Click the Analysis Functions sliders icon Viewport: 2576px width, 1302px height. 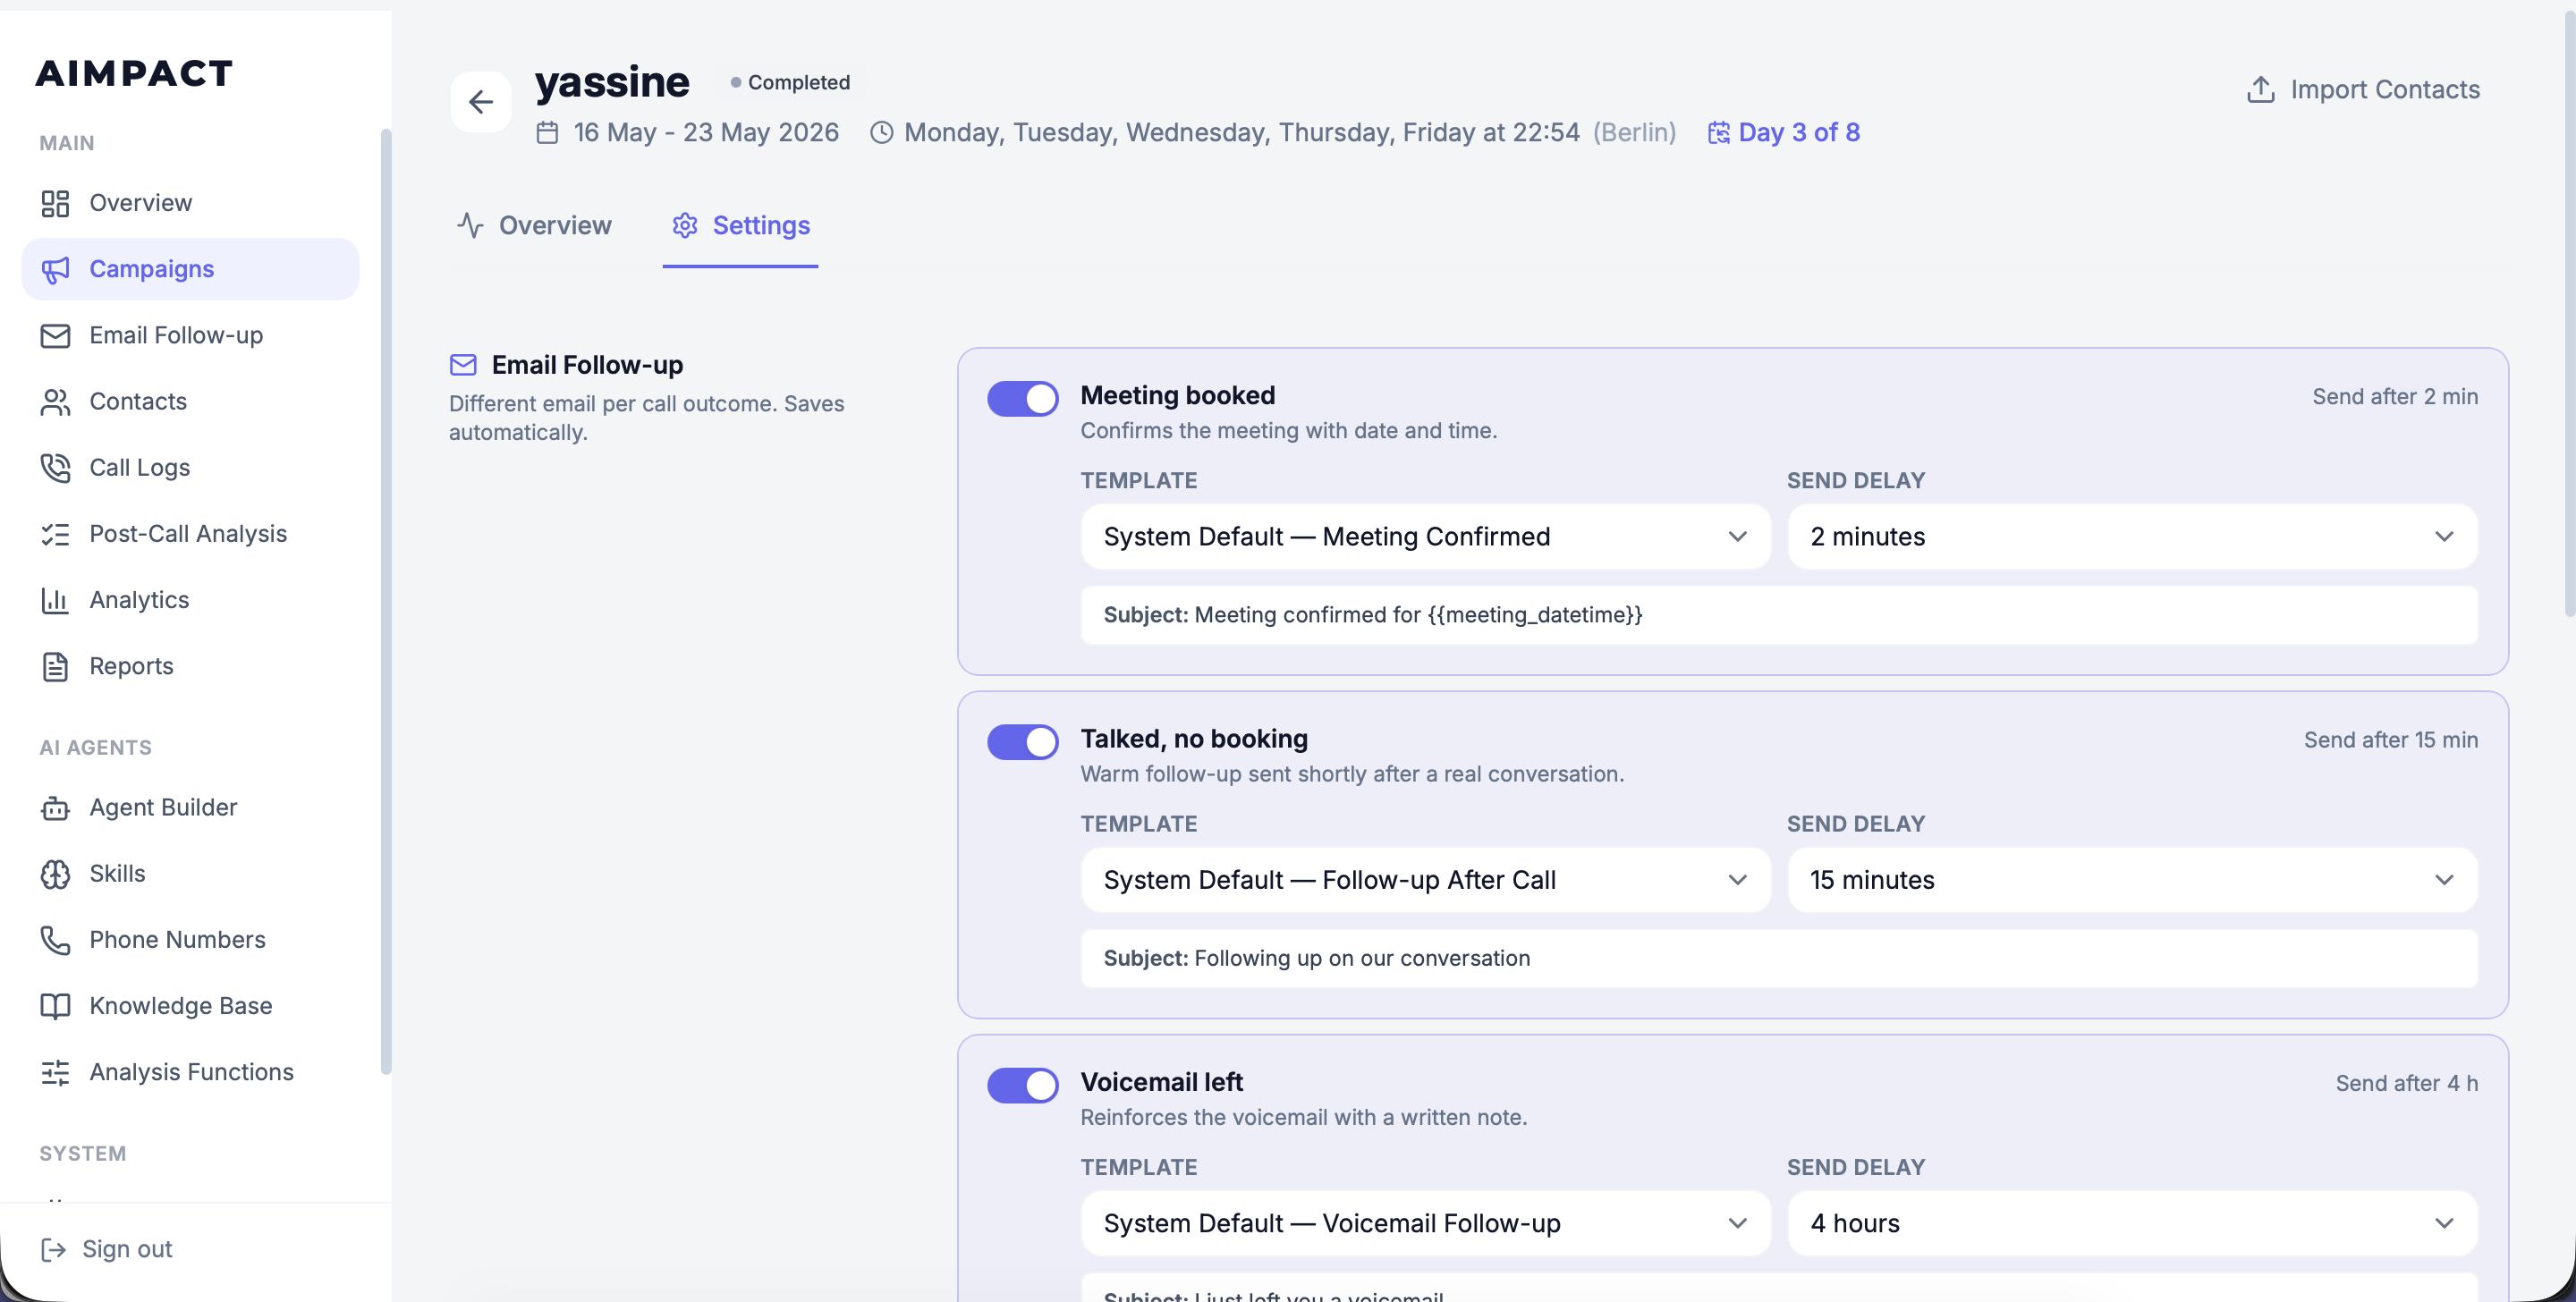click(55, 1072)
